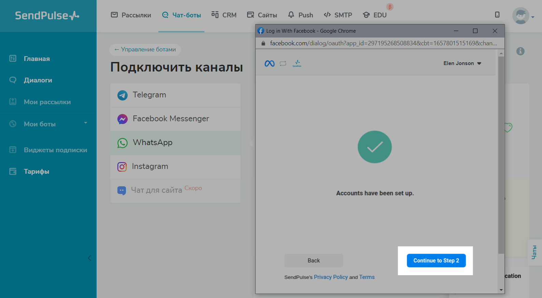Click the Continue to Step 2 button
The width and height of the screenshot is (542, 298).
point(436,261)
